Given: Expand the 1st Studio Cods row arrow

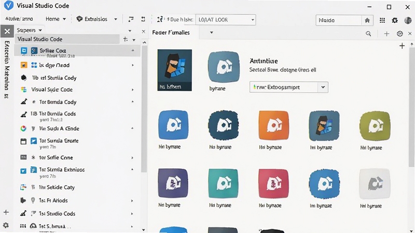Looking at the screenshot, I should tap(132, 214).
